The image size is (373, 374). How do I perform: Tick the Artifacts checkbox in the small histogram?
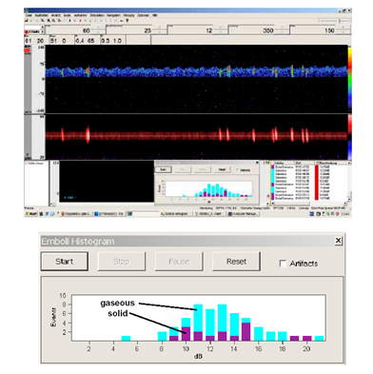[238, 170]
